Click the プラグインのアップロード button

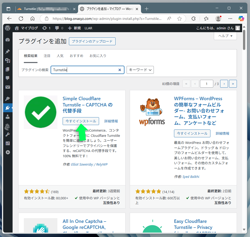tap(92, 41)
